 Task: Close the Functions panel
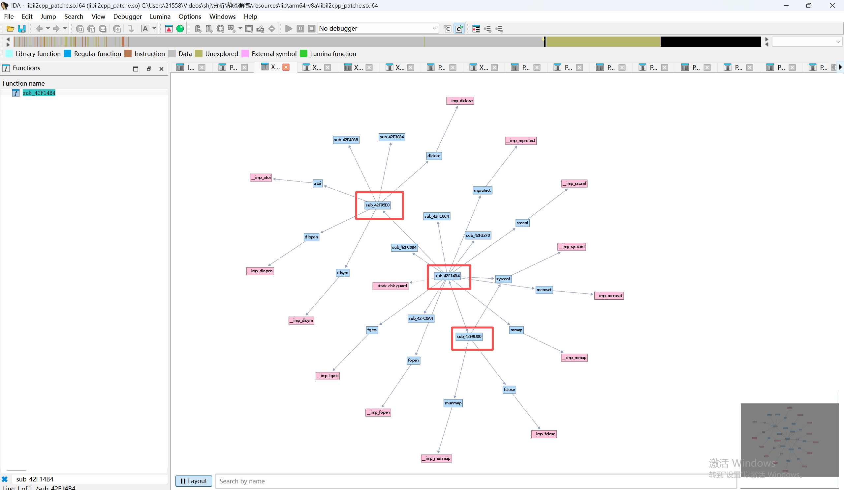tap(161, 69)
